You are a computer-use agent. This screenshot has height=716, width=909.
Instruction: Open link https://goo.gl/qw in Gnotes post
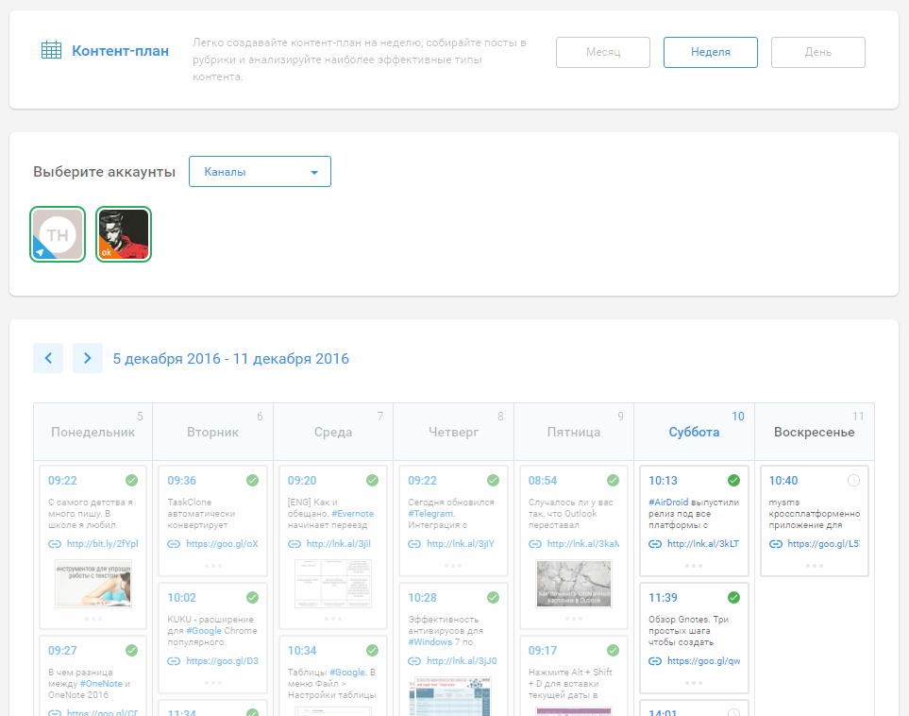(x=704, y=661)
